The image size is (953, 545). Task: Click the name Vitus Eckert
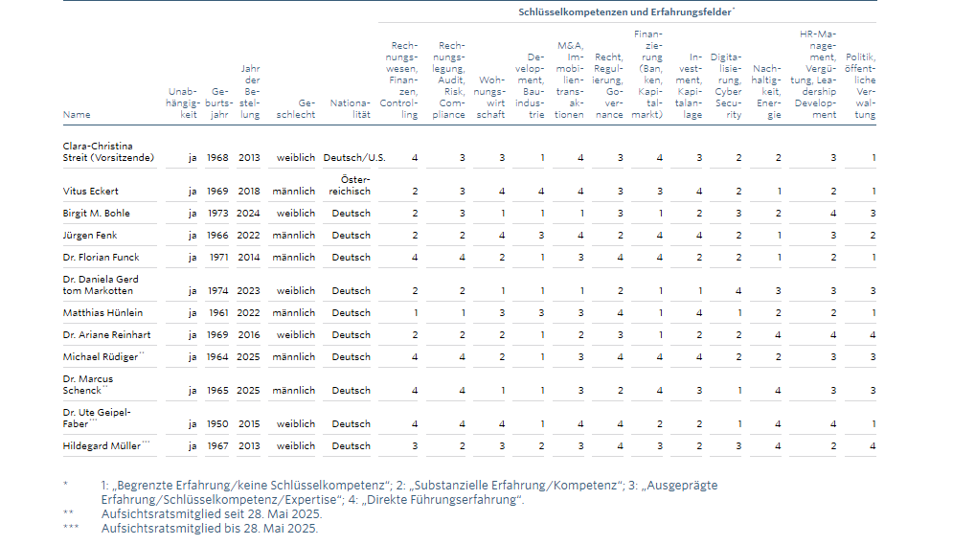tap(93, 192)
